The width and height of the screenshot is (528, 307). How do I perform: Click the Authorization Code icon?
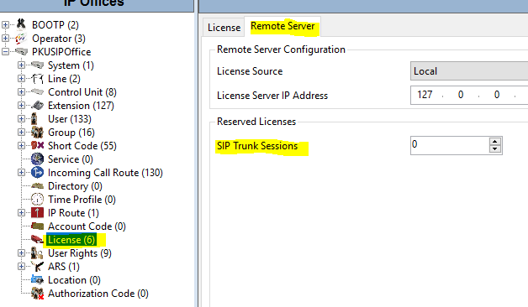(x=37, y=294)
